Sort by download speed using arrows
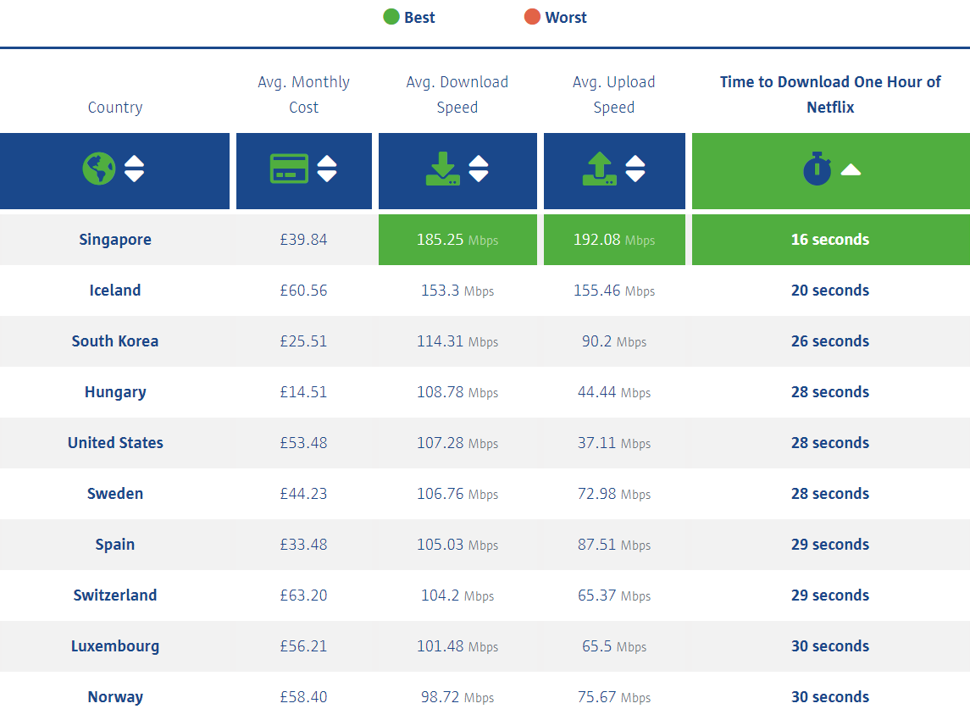 [x=479, y=169]
